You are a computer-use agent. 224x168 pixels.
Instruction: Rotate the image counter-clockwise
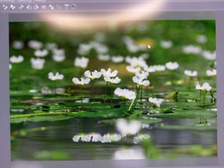point(29,7)
